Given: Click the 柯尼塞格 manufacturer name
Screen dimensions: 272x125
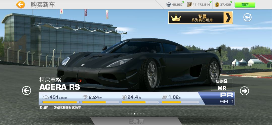Looking at the screenshot, I should point(50,80).
